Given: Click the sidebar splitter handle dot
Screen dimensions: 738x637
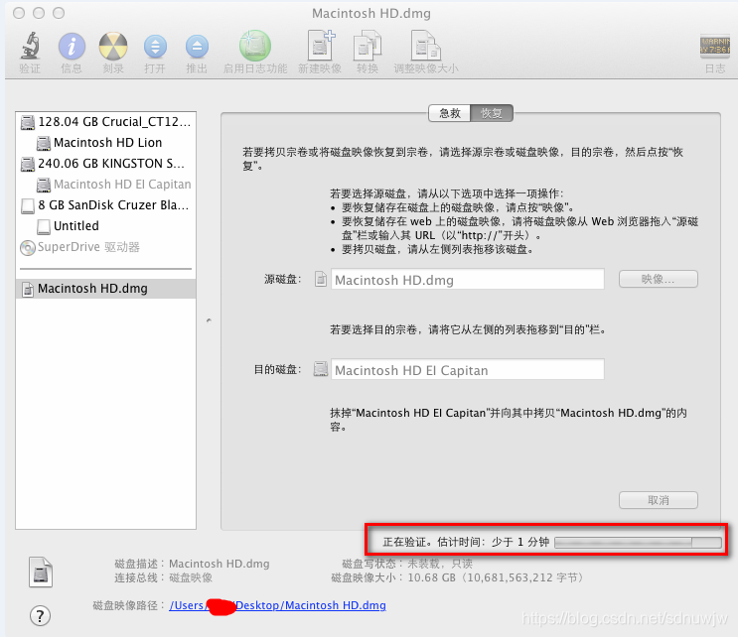Looking at the screenshot, I should click(x=209, y=320).
